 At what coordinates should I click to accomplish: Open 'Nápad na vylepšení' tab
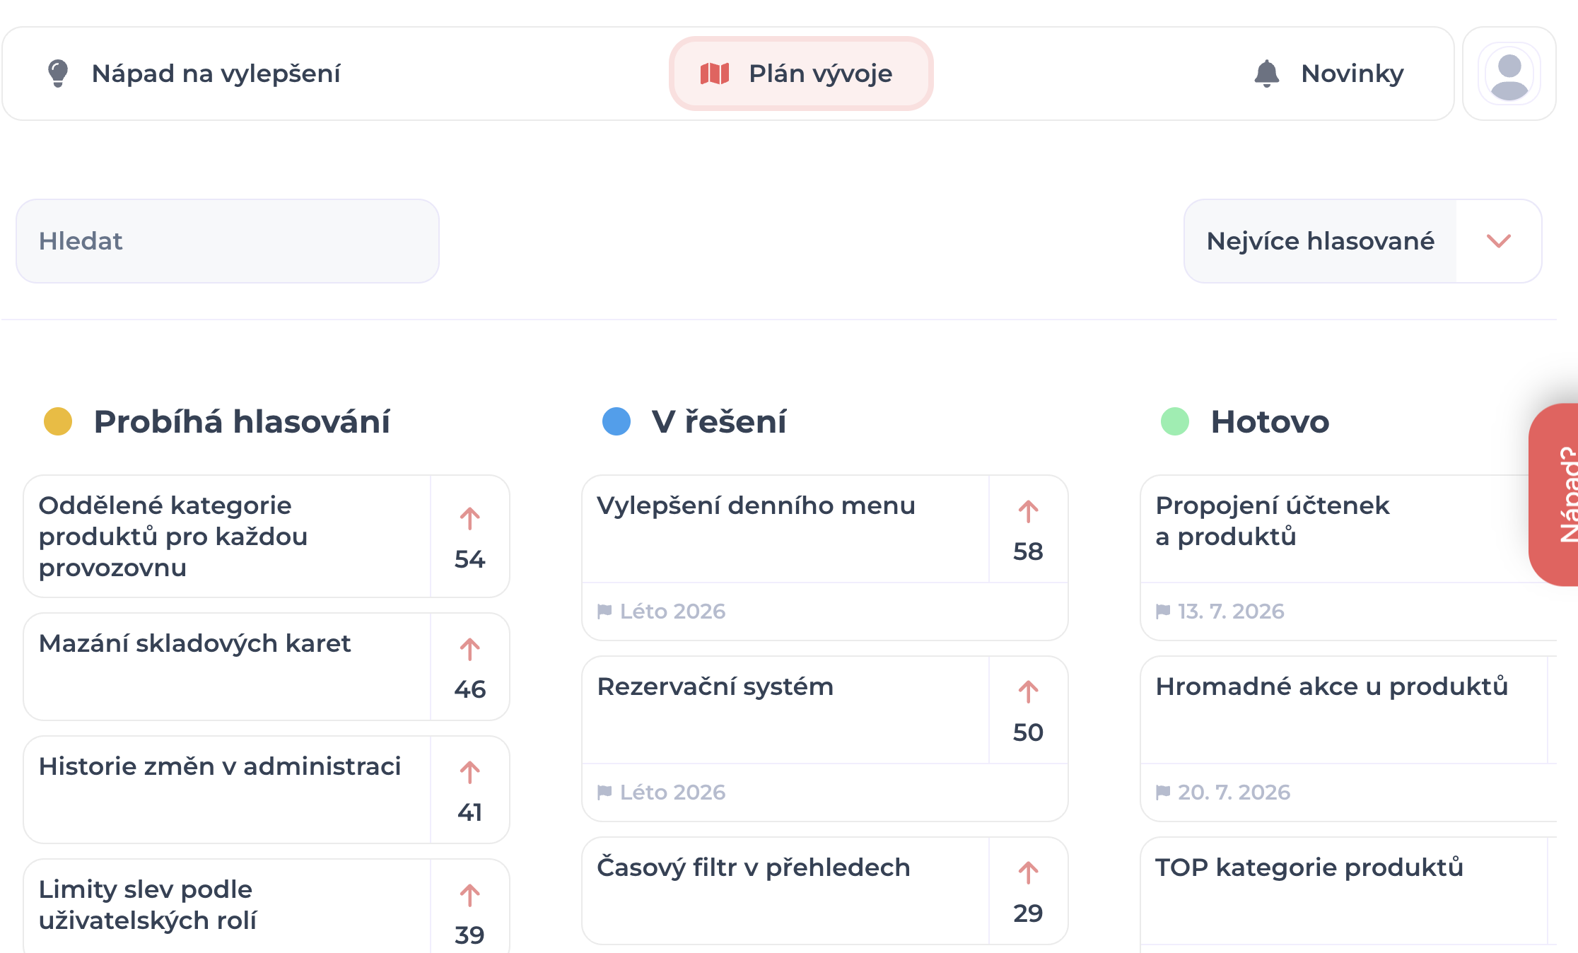click(x=194, y=74)
